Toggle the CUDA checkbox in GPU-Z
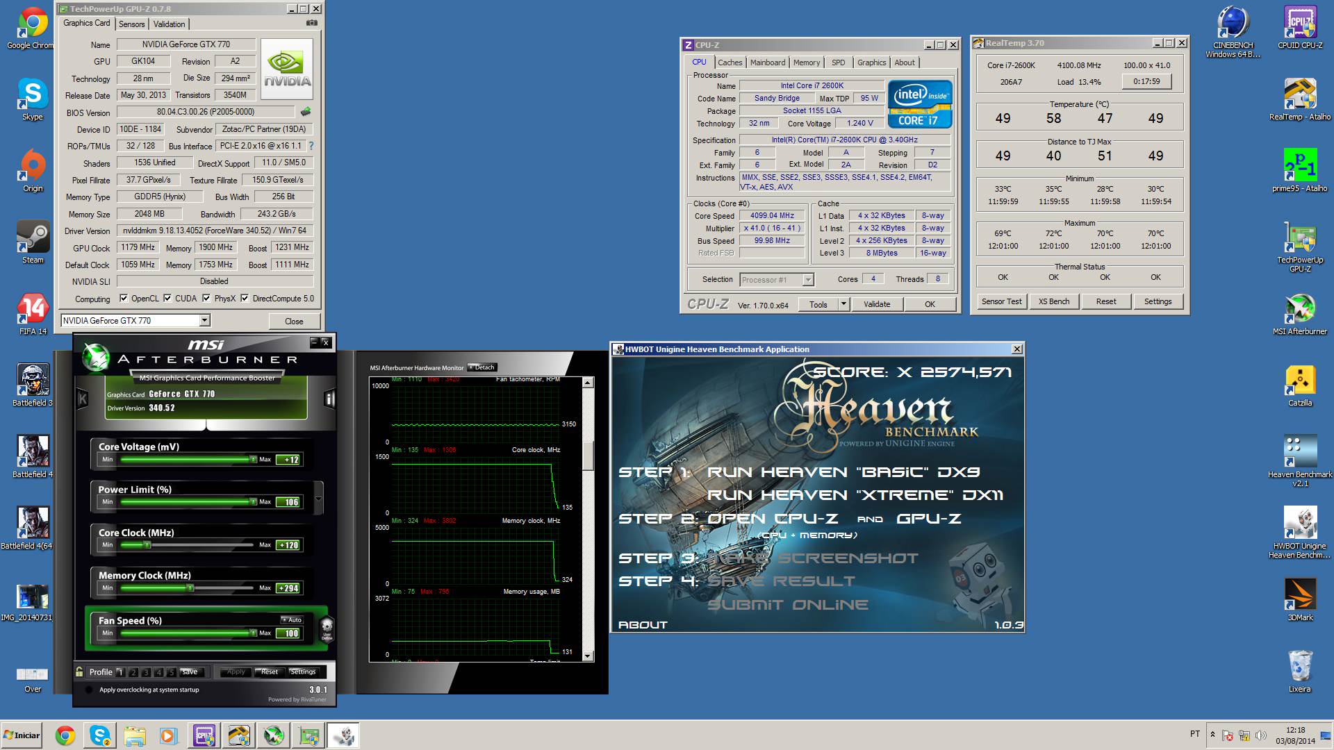1334x750 pixels. 167,299
